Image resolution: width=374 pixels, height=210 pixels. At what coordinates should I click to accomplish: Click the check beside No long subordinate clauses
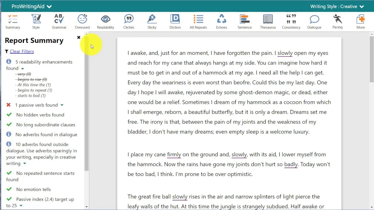(x=9, y=125)
